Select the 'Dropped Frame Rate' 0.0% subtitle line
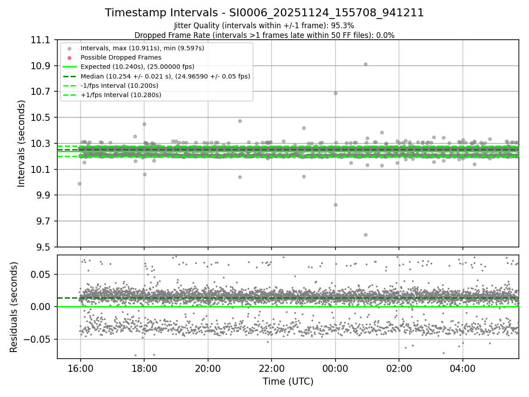Viewport: 529px width, 397px height. coord(264,35)
